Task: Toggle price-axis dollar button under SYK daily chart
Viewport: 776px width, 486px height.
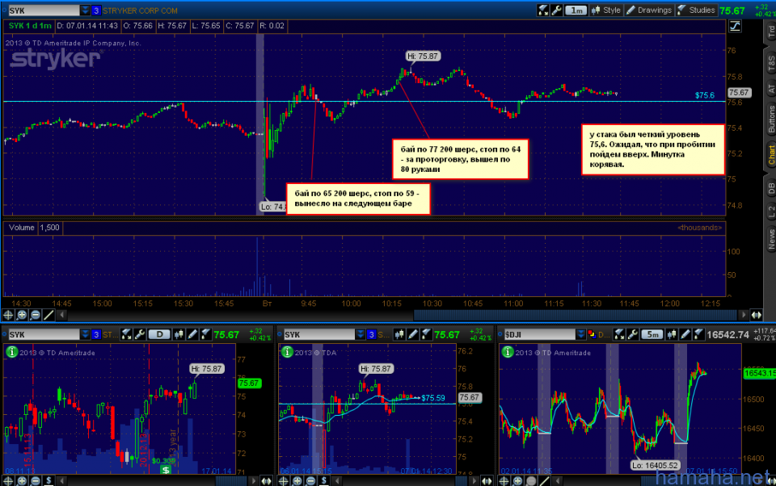Action: [48, 480]
